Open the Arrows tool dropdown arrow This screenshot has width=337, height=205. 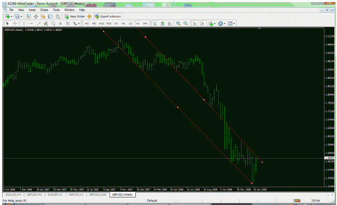coord(79,24)
